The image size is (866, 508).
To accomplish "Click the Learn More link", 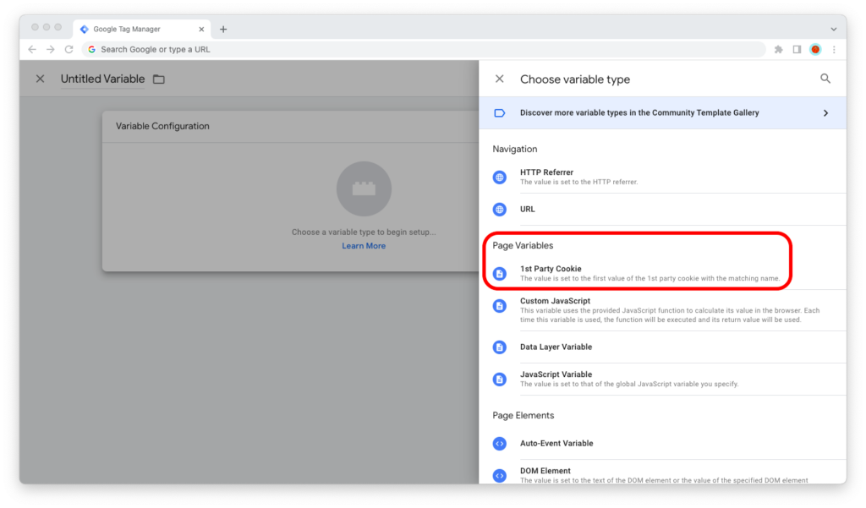I will [364, 246].
